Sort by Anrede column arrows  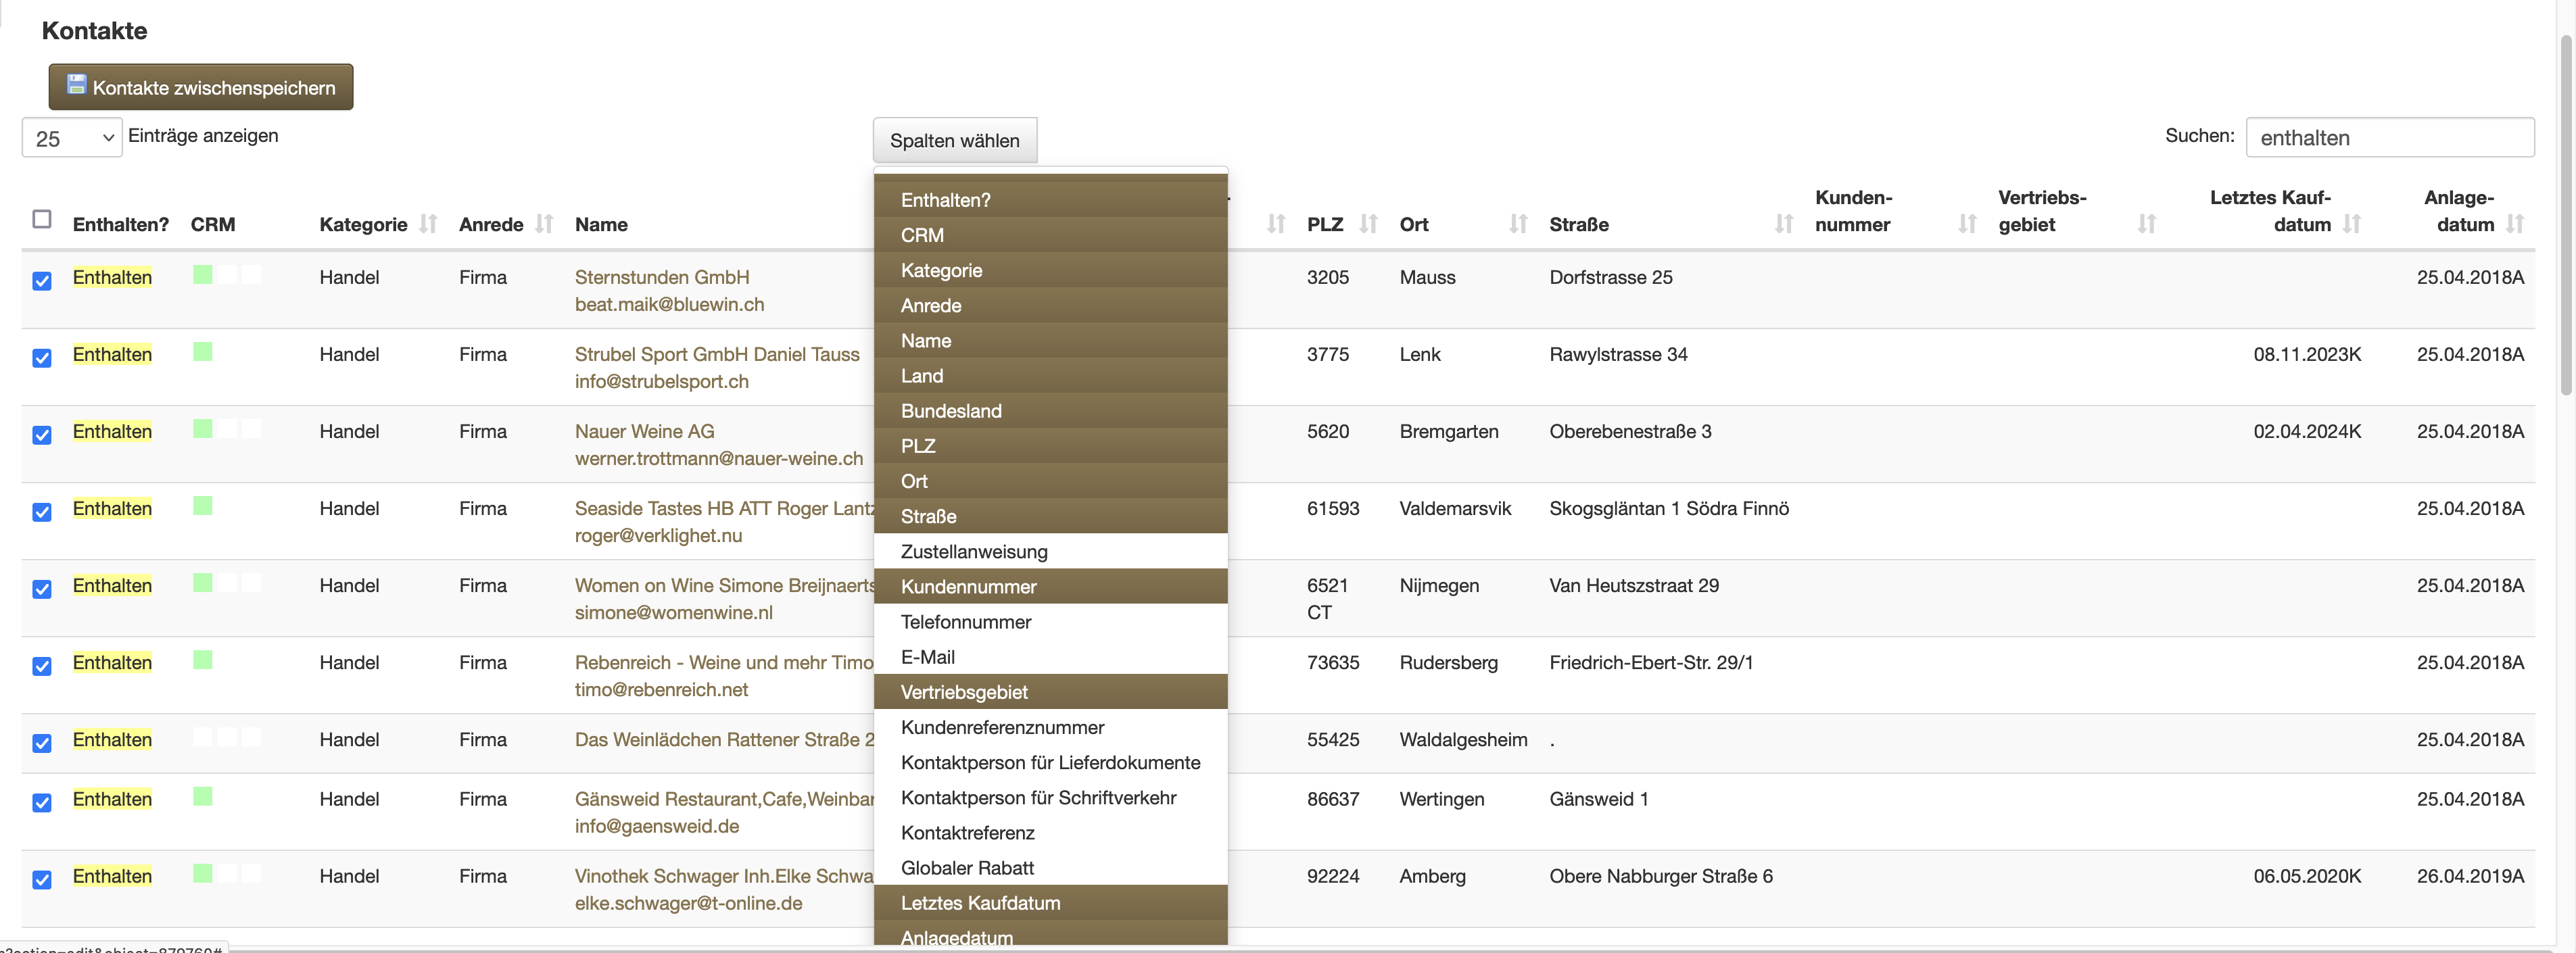[544, 224]
